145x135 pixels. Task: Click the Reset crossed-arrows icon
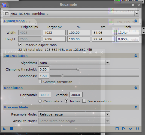pyautogui.click(x=138, y=129)
